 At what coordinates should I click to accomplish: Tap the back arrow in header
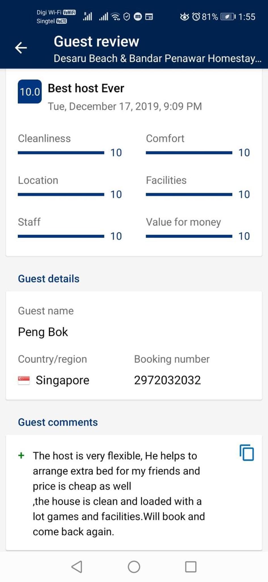click(x=21, y=47)
